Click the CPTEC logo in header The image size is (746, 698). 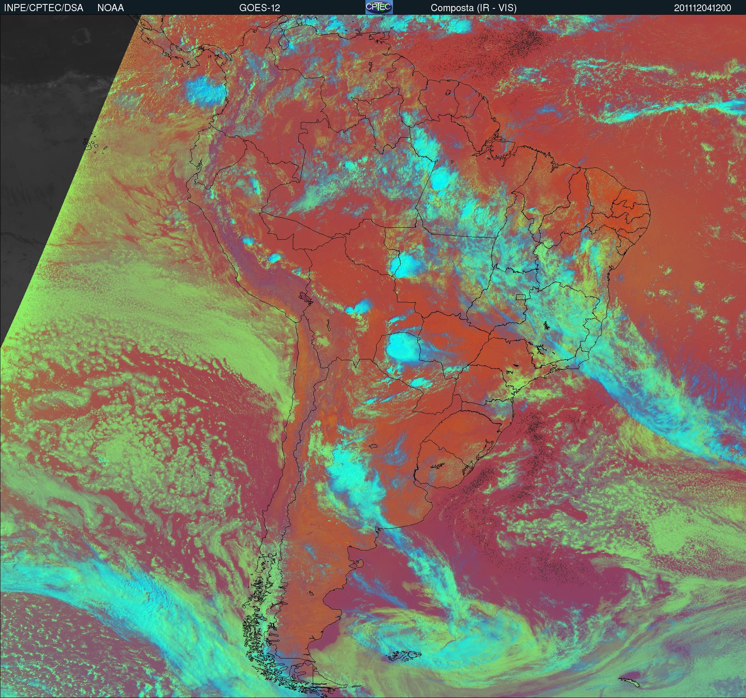pos(379,7)
